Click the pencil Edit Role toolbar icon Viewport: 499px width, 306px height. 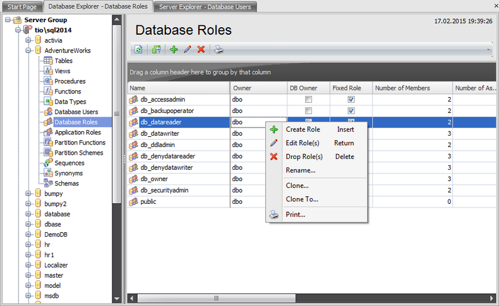[x=188, y=49]
